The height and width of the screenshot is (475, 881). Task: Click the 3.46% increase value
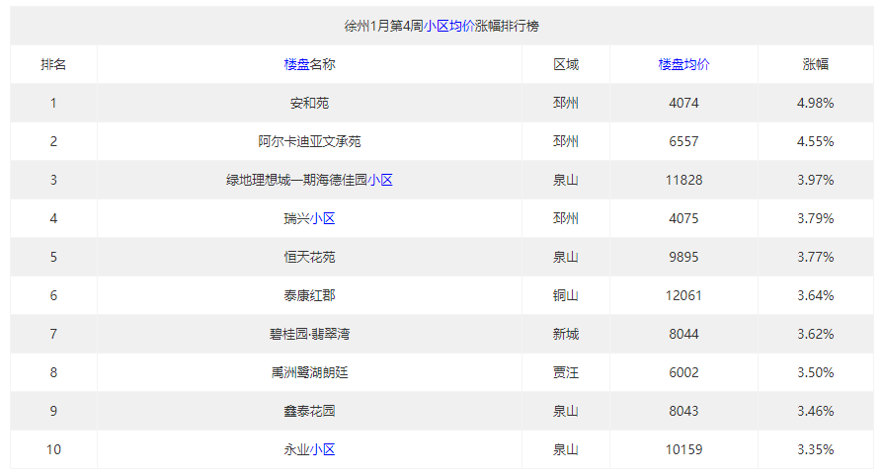[815, 411]
